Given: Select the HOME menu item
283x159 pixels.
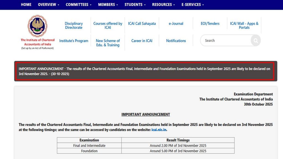Looking at the screenshot, I should [26, 4].
